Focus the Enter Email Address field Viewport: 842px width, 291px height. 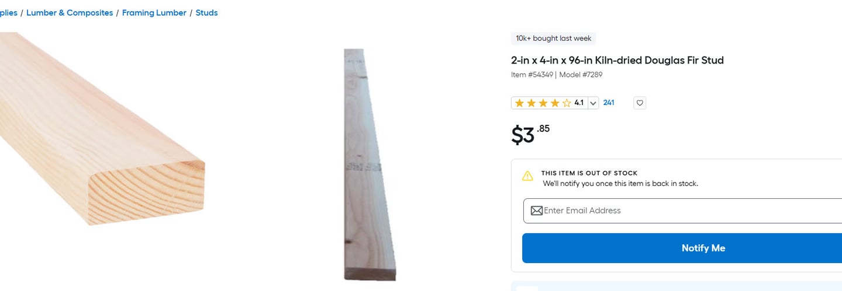click(690, 211)
